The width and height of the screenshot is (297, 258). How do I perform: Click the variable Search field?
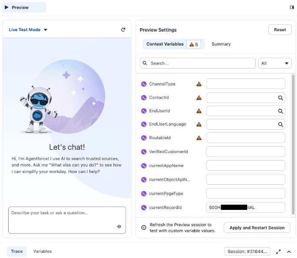coord(198,63)
